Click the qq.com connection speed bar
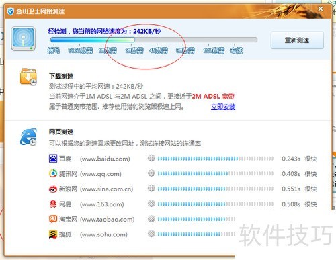The width and height of the screenshot is (336, 260). (216, 173)
